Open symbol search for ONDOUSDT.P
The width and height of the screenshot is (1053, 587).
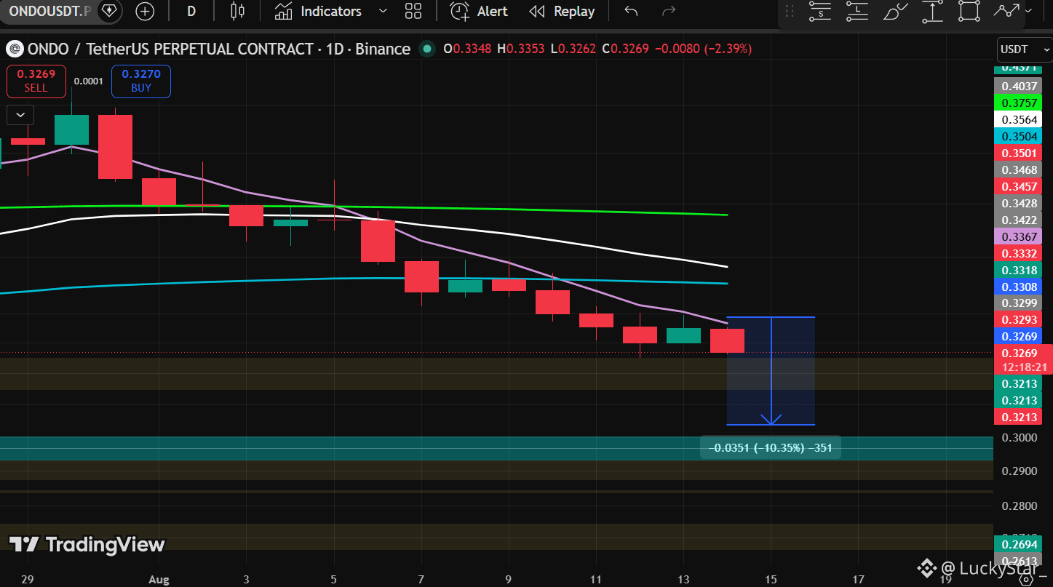(50, 11)
